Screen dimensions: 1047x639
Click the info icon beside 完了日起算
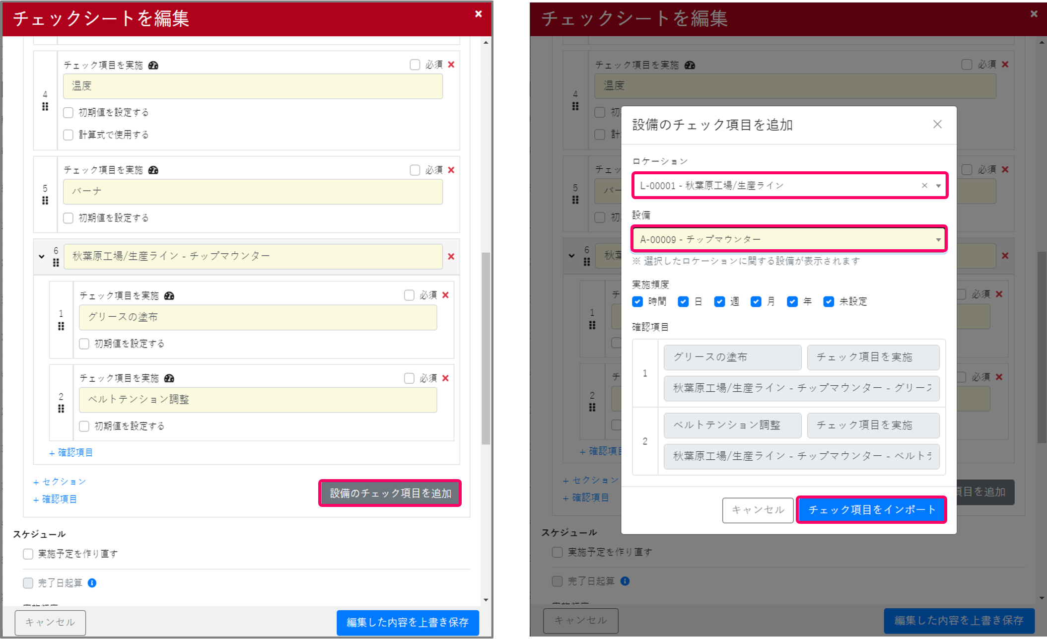(91, 583)
